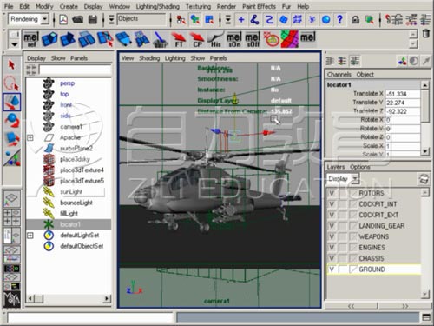
Task: Click the Translate X value field
Action: point(403,94)
